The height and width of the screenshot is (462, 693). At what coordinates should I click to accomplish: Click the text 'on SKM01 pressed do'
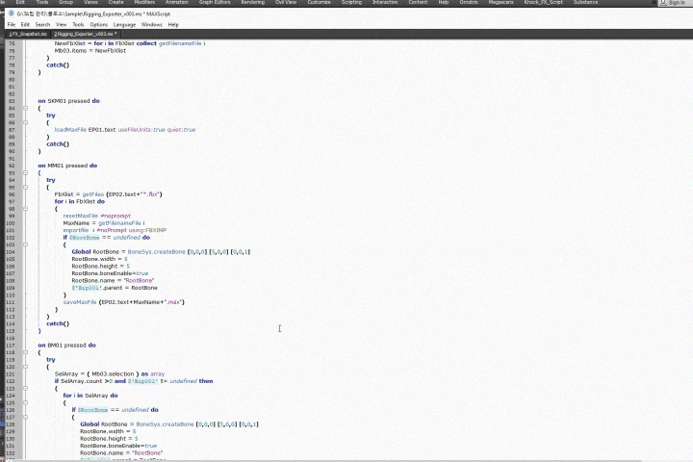pyautogui.click(x=69, y=101)
